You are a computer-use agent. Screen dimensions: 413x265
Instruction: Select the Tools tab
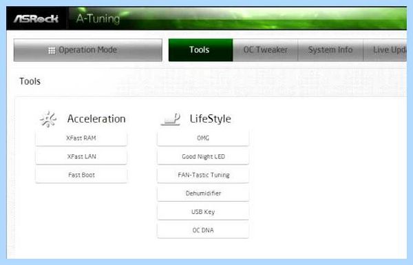point(201,50)
